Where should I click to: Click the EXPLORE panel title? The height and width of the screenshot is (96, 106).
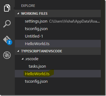coord(28,6)
